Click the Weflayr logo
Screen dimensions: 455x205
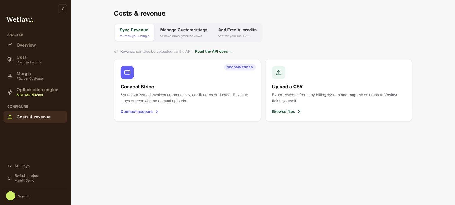20,19
